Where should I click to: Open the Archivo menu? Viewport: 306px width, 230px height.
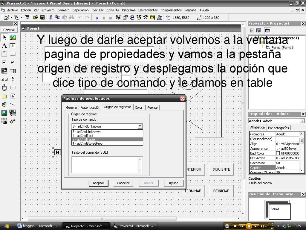click(x=13, y=10)
